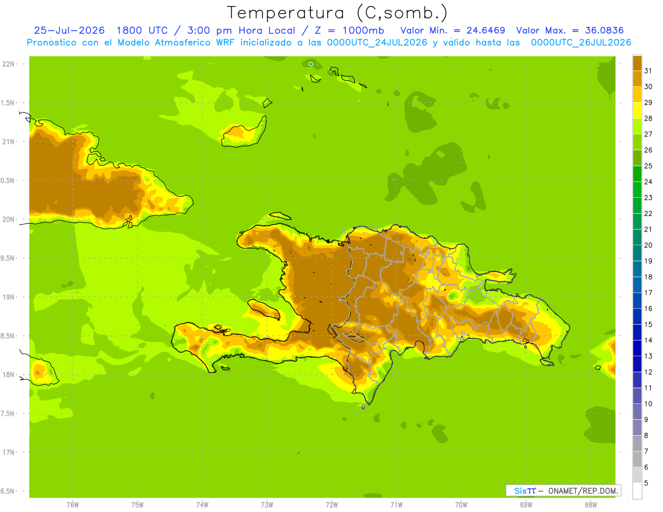
Task: Click the "18N" latitude axis label
Action: [x=9, y=375]
